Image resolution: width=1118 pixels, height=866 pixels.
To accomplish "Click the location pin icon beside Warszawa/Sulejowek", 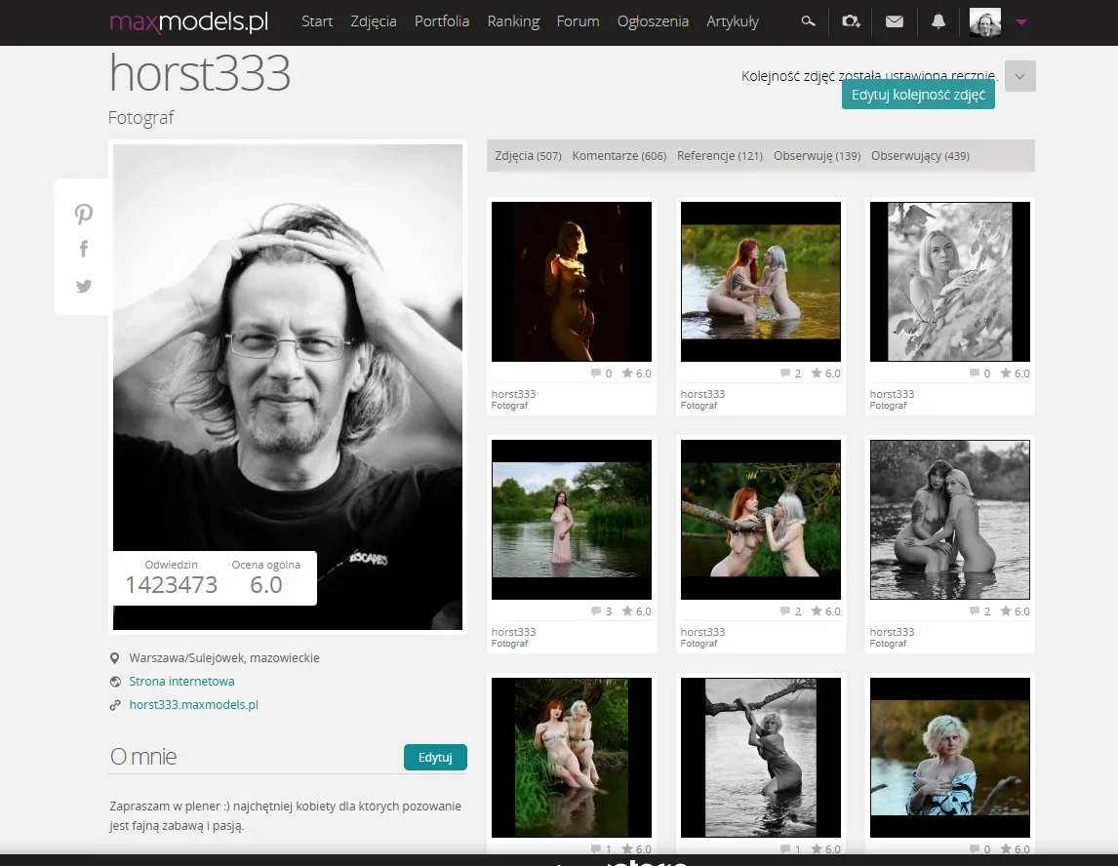I will click(x=115, y=658).
